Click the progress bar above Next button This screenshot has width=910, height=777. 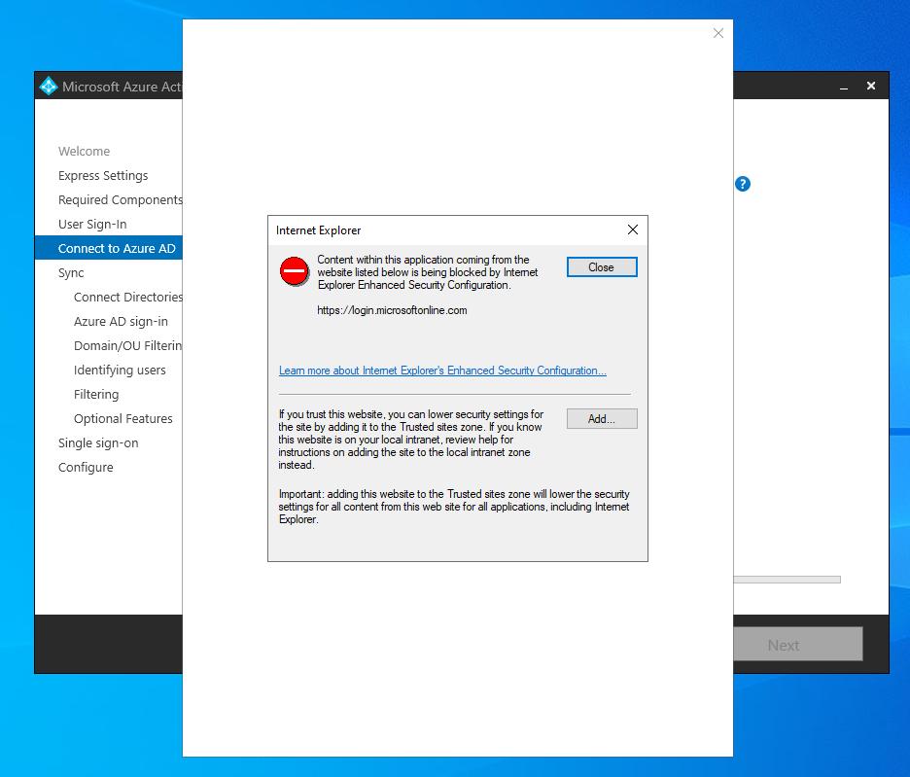[x=787, y=580]
